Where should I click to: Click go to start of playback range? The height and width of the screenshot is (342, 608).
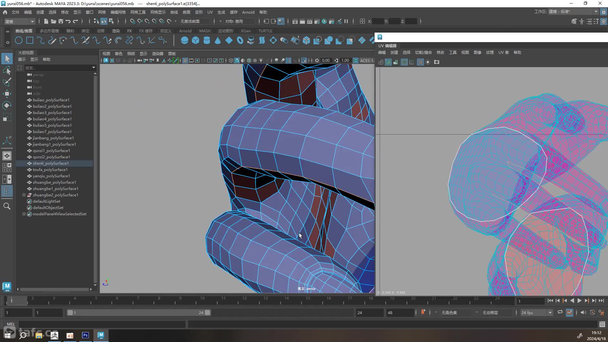tap(550, 301)
